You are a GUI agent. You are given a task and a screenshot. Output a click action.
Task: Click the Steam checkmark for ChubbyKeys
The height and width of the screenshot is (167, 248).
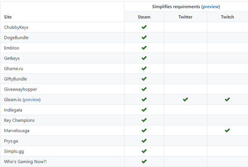tap(144, 27)
